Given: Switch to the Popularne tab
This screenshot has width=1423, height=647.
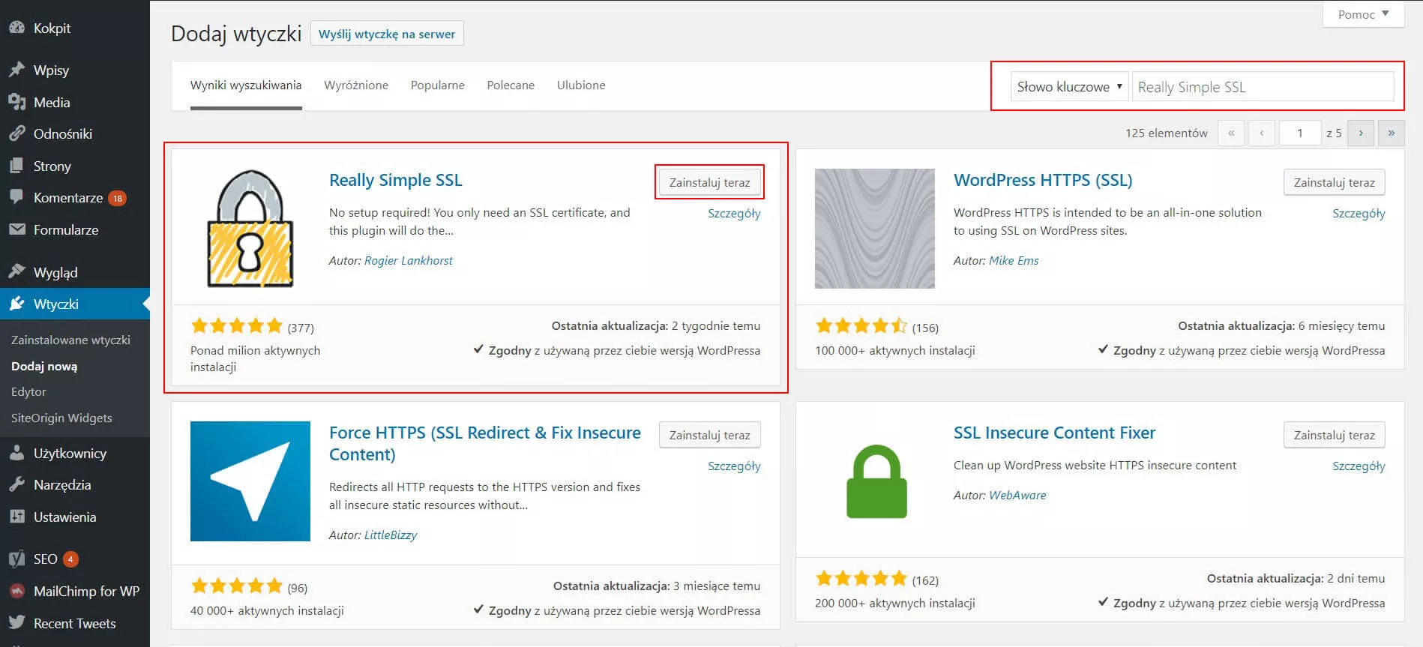Looking at the screenshot, I should point(438,85).
